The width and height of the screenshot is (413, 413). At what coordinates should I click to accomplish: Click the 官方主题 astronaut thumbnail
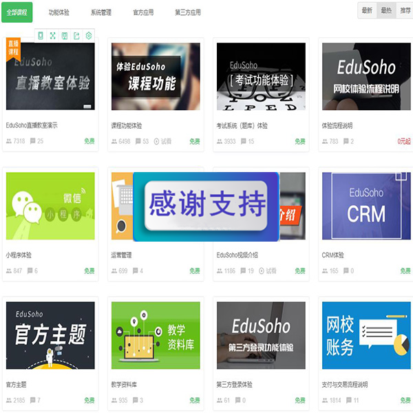(50, 335)
